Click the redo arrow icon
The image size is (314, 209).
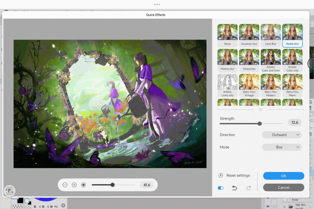pos(249,188)
